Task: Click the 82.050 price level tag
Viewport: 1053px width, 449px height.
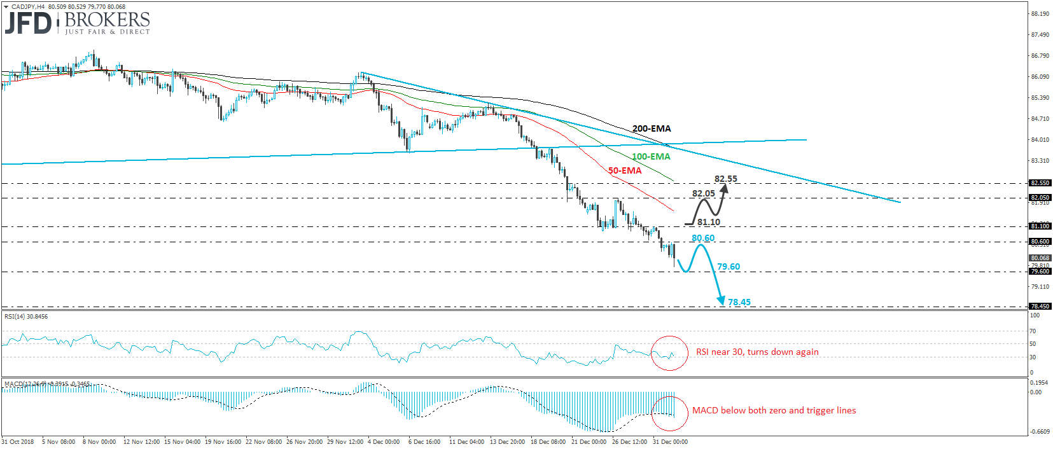Action: (1040, 197)
